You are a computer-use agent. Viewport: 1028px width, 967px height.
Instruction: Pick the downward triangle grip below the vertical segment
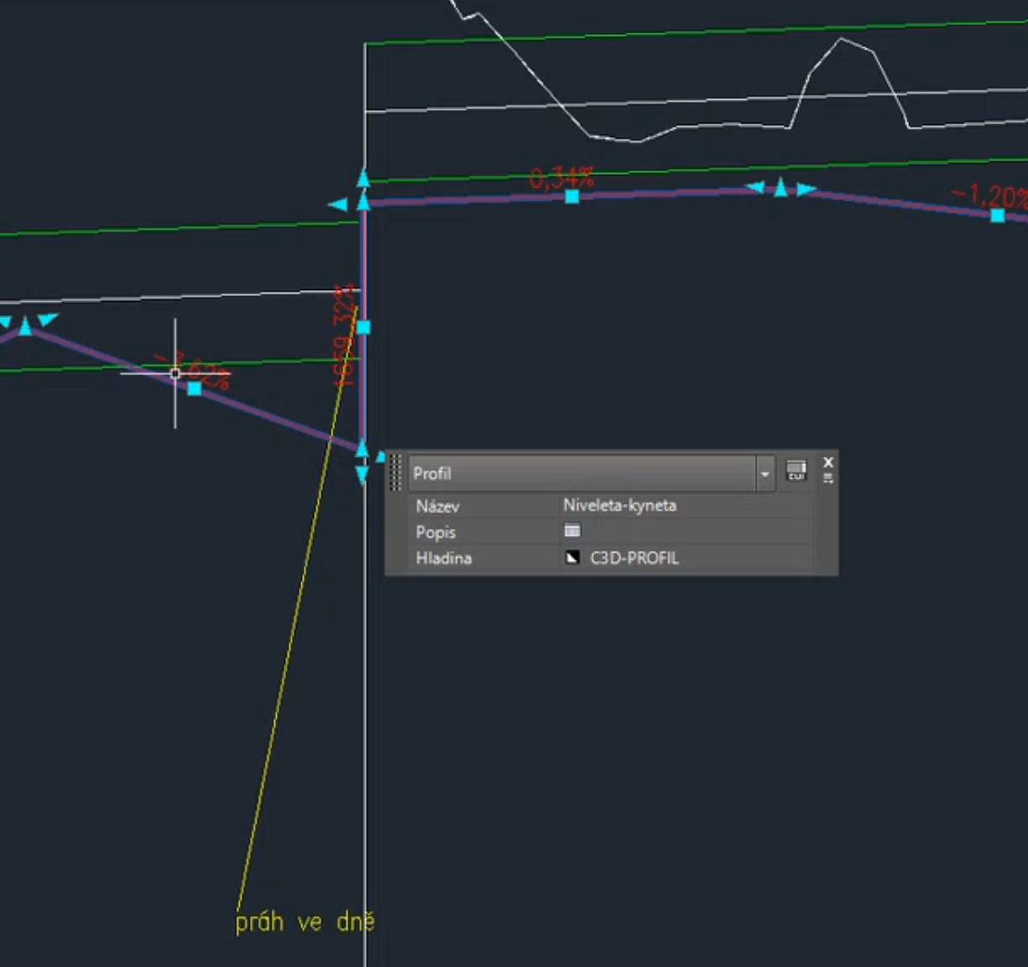(x=363, y=475)
